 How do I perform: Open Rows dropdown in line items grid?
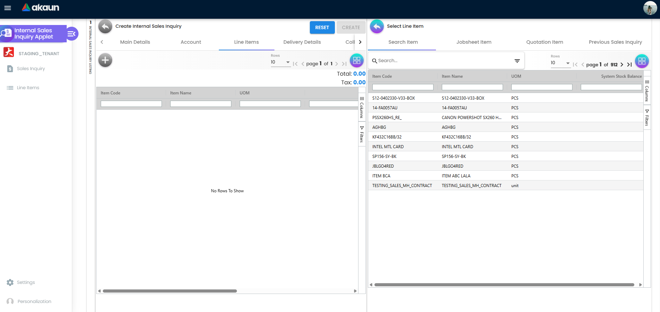pyautogui.click(x=280, y=62)
